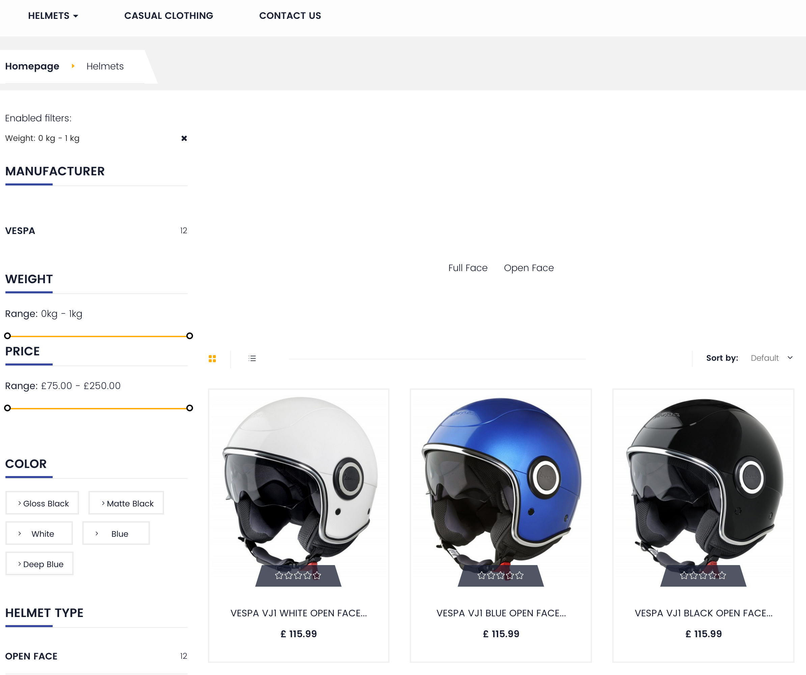Open the Full Face subcategory link
The image size is (806, 675).
click(x=467, y=268)
